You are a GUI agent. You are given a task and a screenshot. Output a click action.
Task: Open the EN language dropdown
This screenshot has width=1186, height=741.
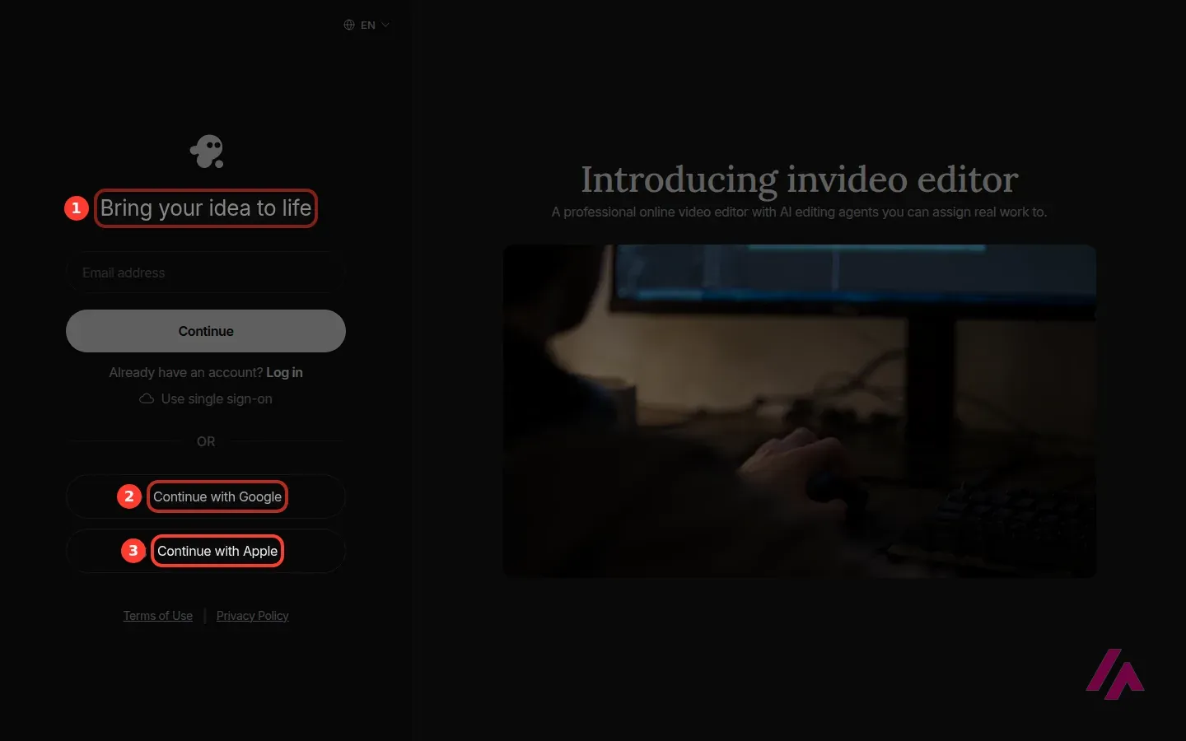click(x=367, y=25)
